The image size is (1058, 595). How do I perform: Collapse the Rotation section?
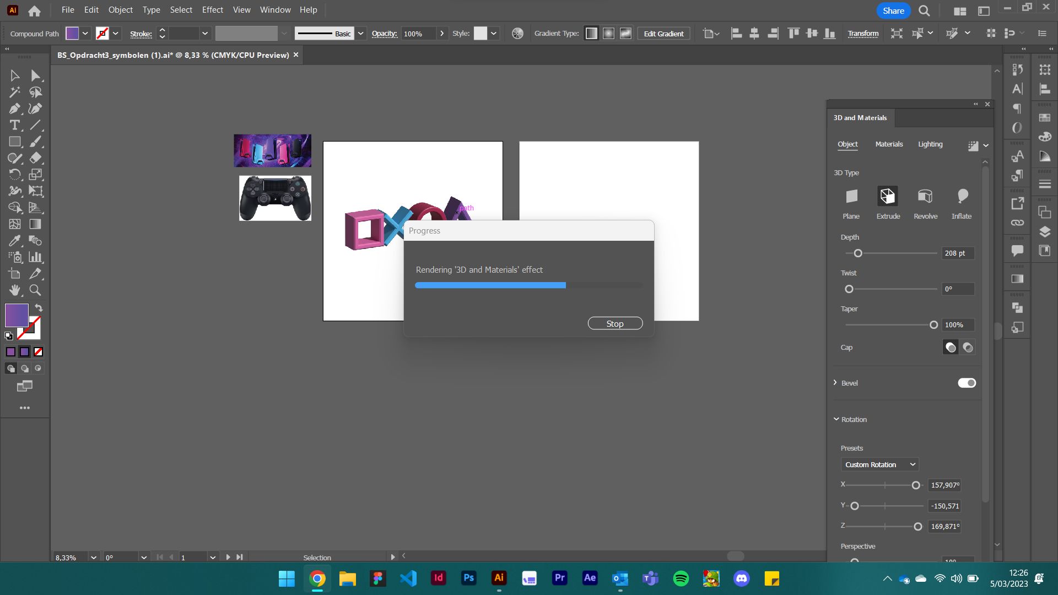(836, 419)
